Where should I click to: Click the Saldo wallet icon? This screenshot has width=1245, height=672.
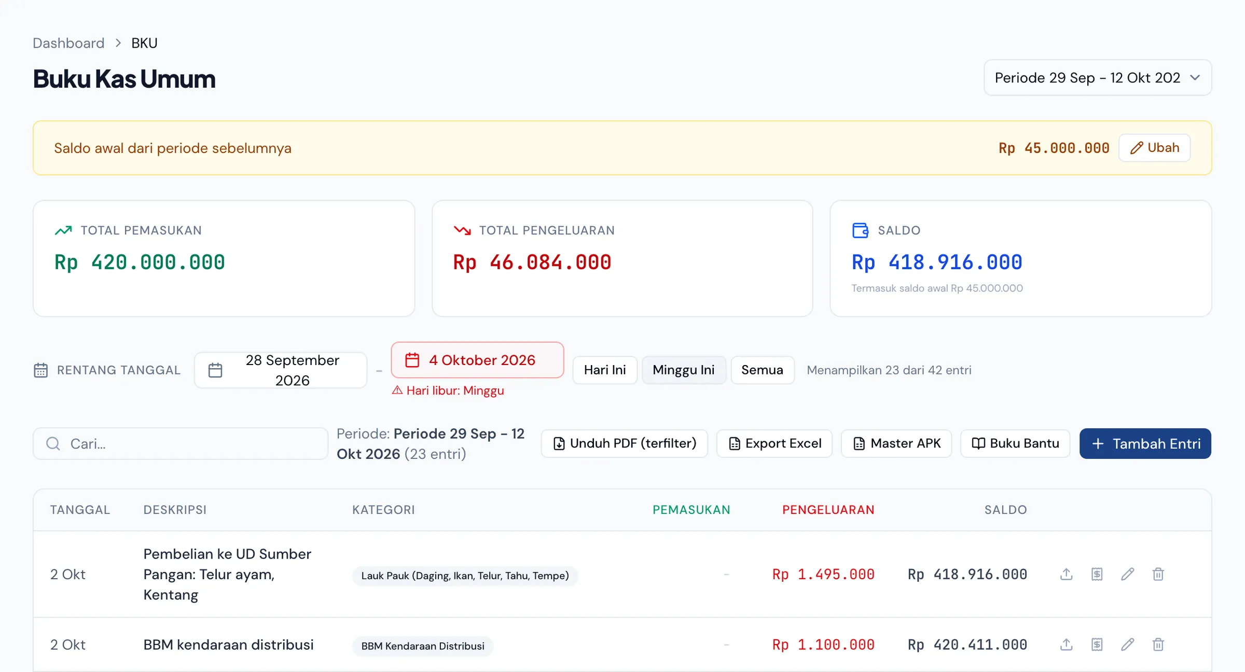click(860, 230)
